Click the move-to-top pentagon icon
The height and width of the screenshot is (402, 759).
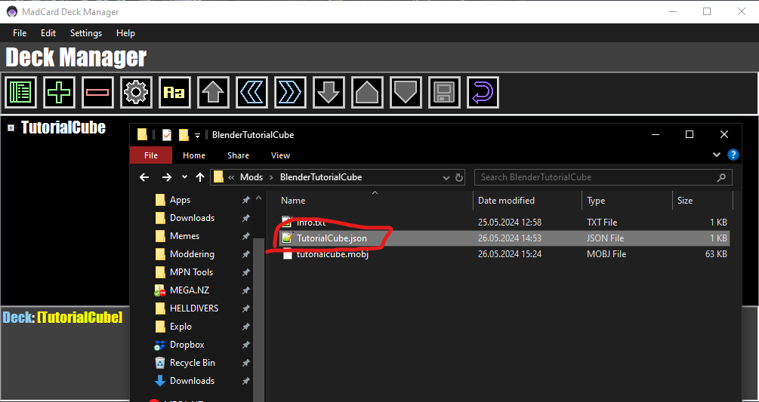(x=367, y=92)
